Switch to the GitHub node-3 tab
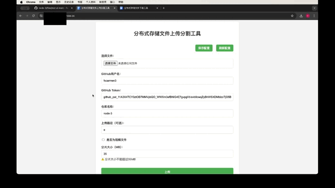This screenshot has height=188, width=335. click(53, 8)
